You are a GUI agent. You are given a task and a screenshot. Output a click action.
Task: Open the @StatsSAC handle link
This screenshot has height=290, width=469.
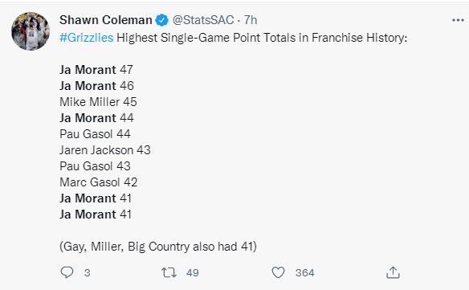click(203, 20)
